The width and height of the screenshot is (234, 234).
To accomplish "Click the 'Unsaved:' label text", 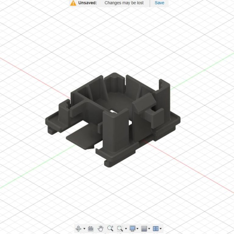I will (87, 3).
